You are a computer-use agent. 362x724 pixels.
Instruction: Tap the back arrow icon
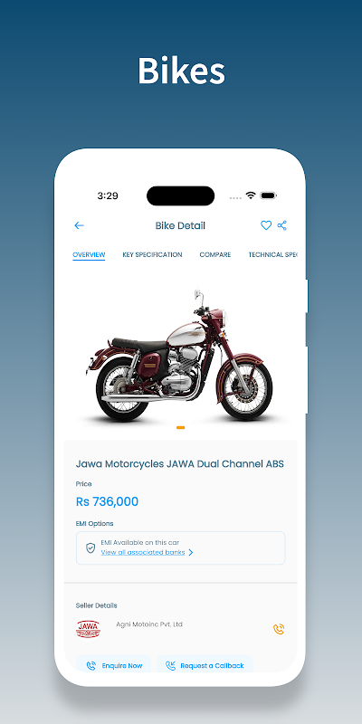(79, 225)
